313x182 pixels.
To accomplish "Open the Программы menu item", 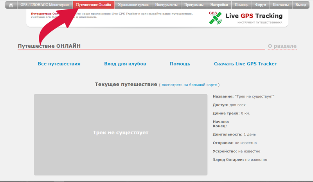I will [194, 5].
